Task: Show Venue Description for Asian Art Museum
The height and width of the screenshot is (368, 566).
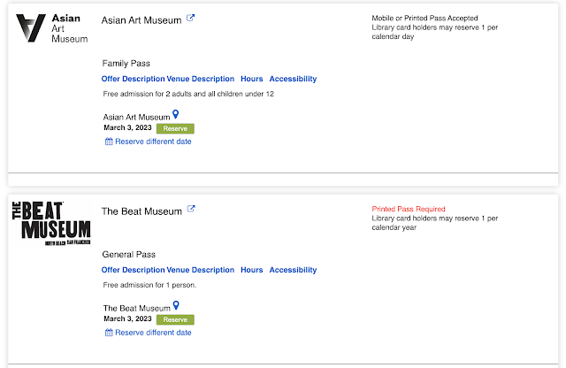Action: pos(201,79)
